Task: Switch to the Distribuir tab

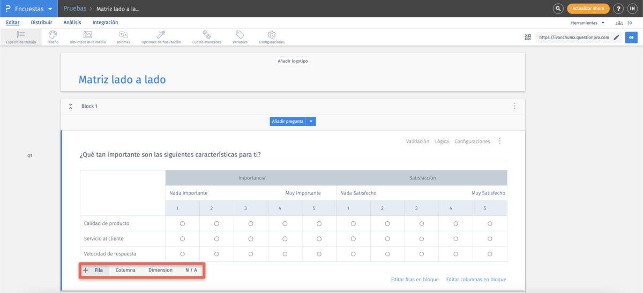Action: click(41, 22)
